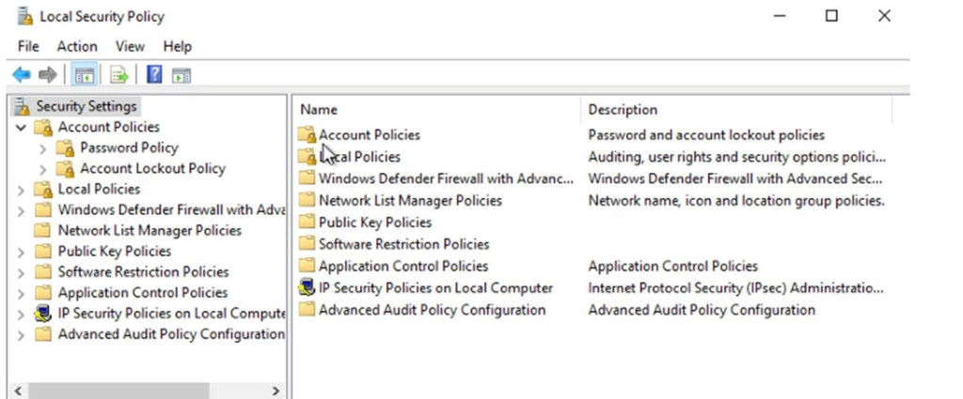Click Account Policies folder icon in tree
963x399 pixels.
(43, 128)
